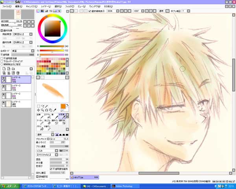
Task: Hide layer 4 using its eye icon
Action: coord(3,78)
